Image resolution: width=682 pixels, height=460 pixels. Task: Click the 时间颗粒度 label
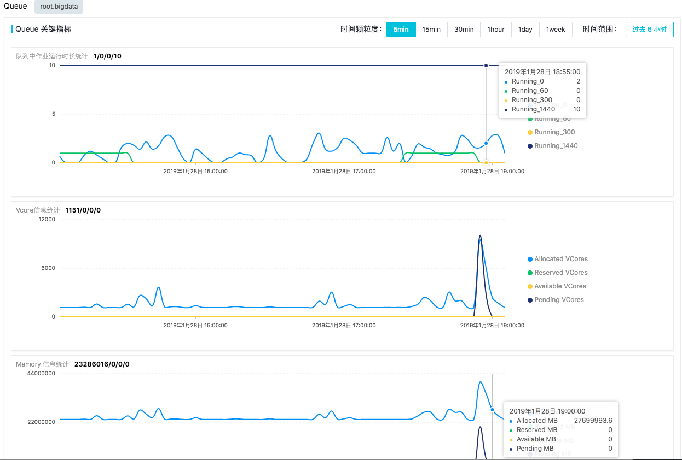360,30
